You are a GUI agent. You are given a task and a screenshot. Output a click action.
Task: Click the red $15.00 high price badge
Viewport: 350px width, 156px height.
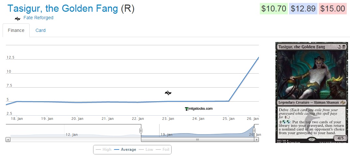pos(332,8)
